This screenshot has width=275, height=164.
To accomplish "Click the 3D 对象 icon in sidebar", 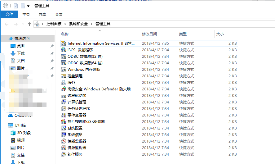I will point(13,133).
